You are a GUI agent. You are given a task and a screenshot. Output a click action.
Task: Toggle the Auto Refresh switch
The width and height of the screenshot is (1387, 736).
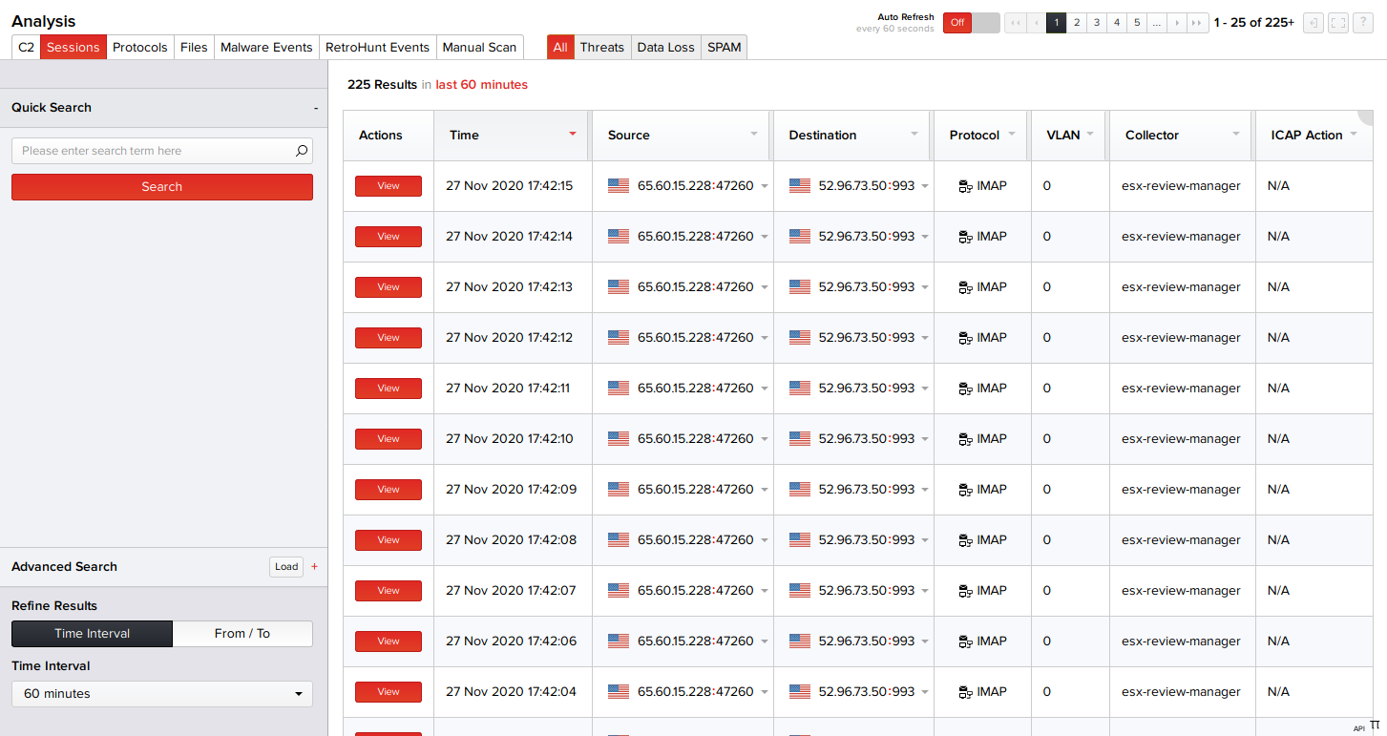click(971, 23)
